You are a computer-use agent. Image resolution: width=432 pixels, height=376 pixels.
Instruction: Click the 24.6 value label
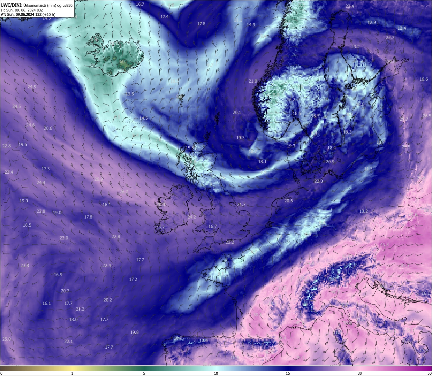click(x=30, y=125)
